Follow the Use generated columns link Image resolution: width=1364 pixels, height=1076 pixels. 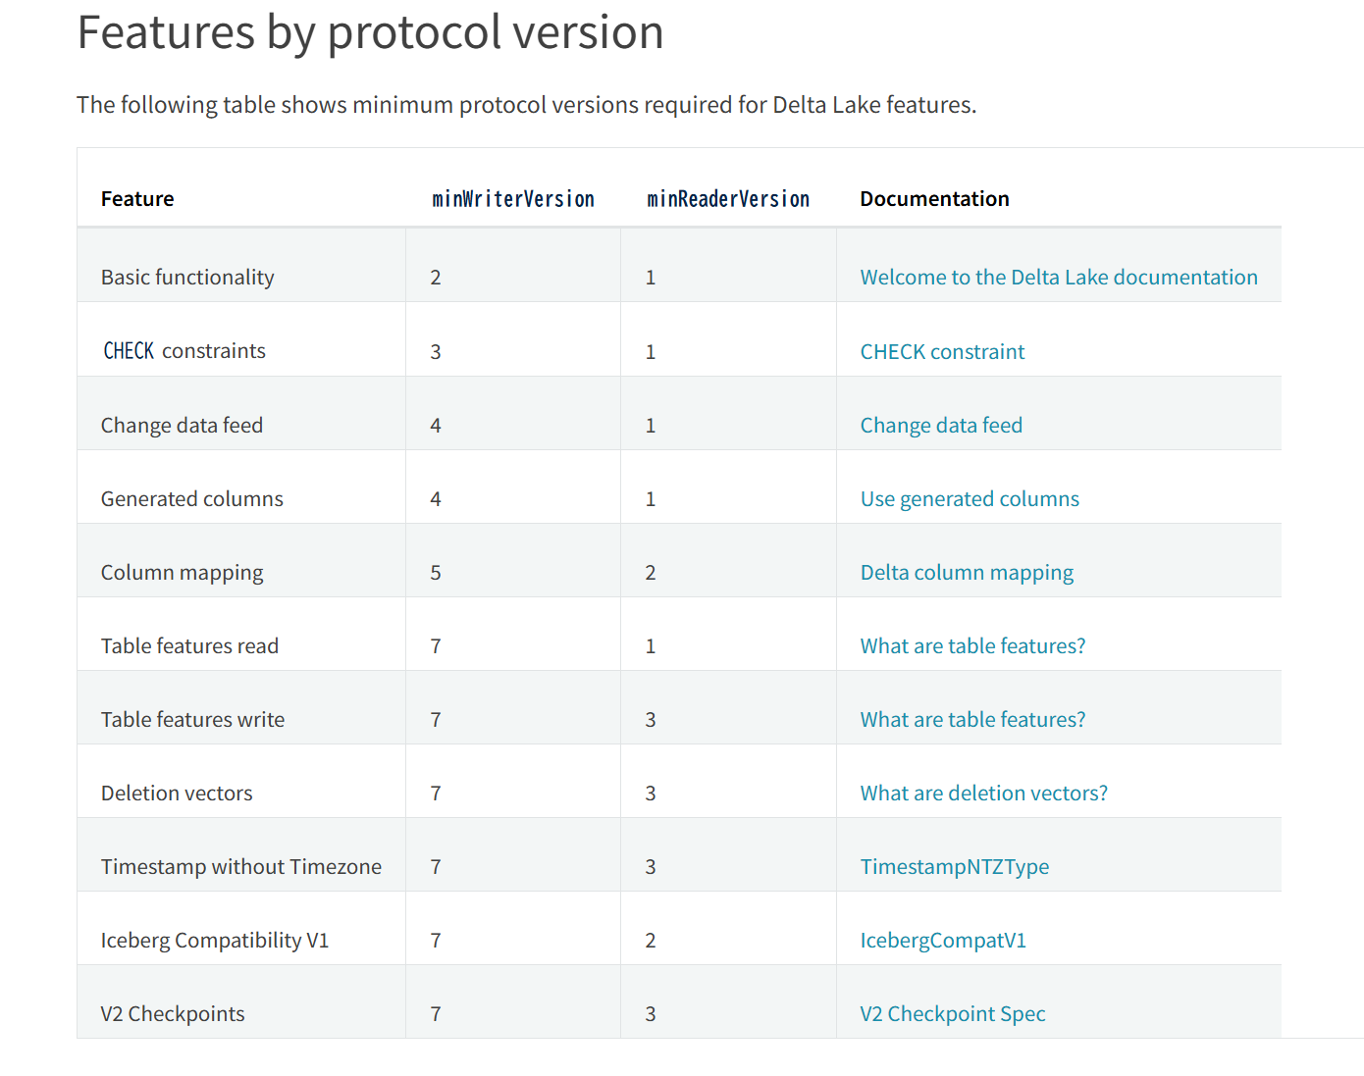pos(970,499)
